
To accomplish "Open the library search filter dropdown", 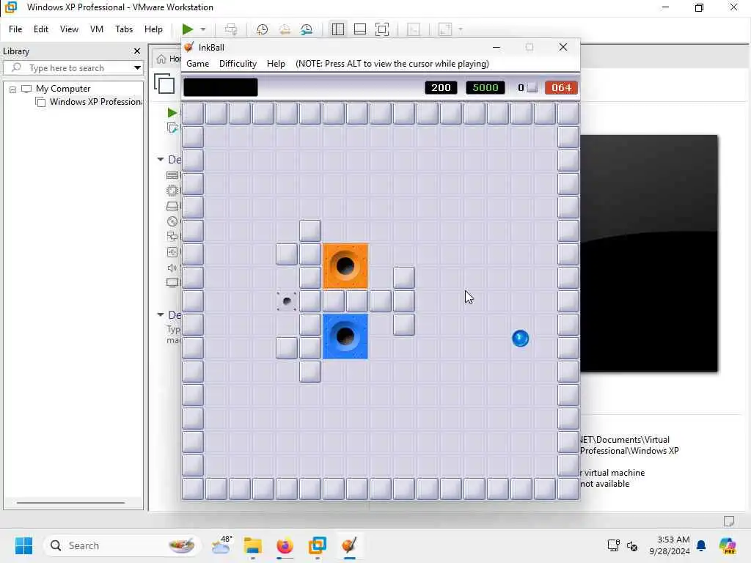I will [x=137, y=67].
